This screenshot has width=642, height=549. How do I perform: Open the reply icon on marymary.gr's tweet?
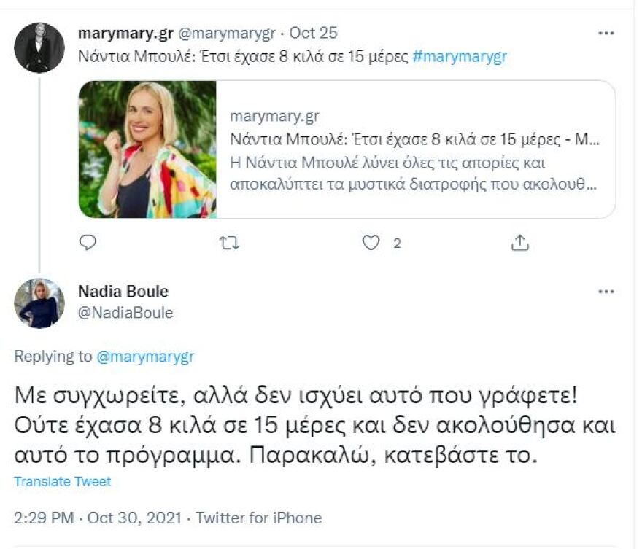click(x=88, y=242)
